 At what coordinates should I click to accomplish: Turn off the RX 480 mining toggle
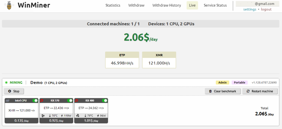(105, 100)
